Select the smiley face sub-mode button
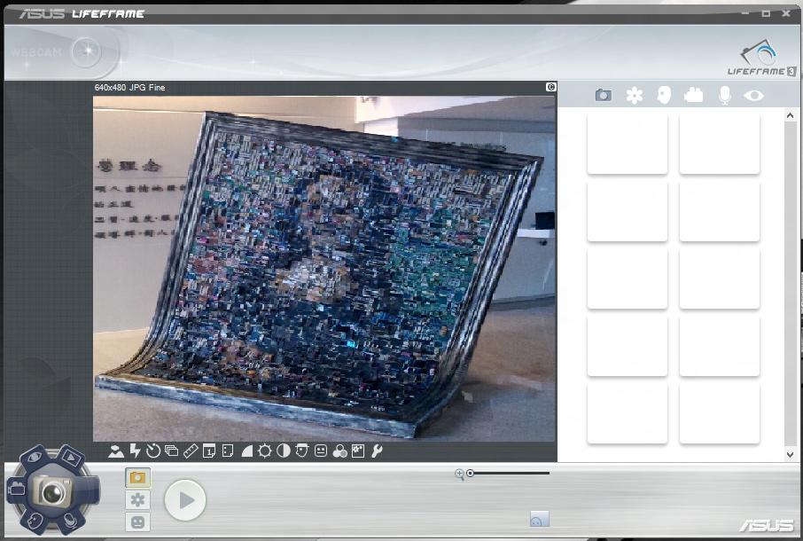The width and height of the screenshot is (803, 541). click(x=137, y=522)
